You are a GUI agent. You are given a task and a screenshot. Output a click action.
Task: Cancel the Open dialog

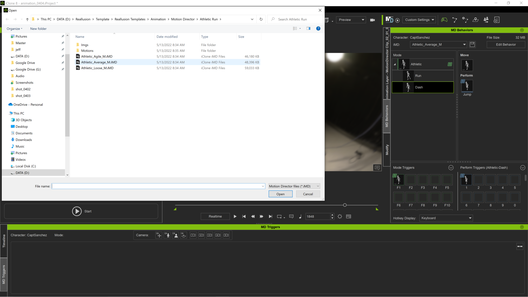coord(308,194)
